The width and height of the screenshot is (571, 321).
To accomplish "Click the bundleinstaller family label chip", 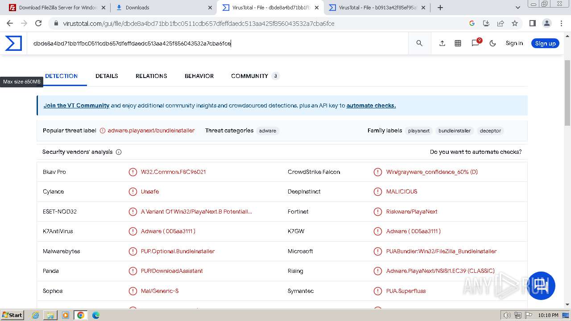I will (455, 131).
